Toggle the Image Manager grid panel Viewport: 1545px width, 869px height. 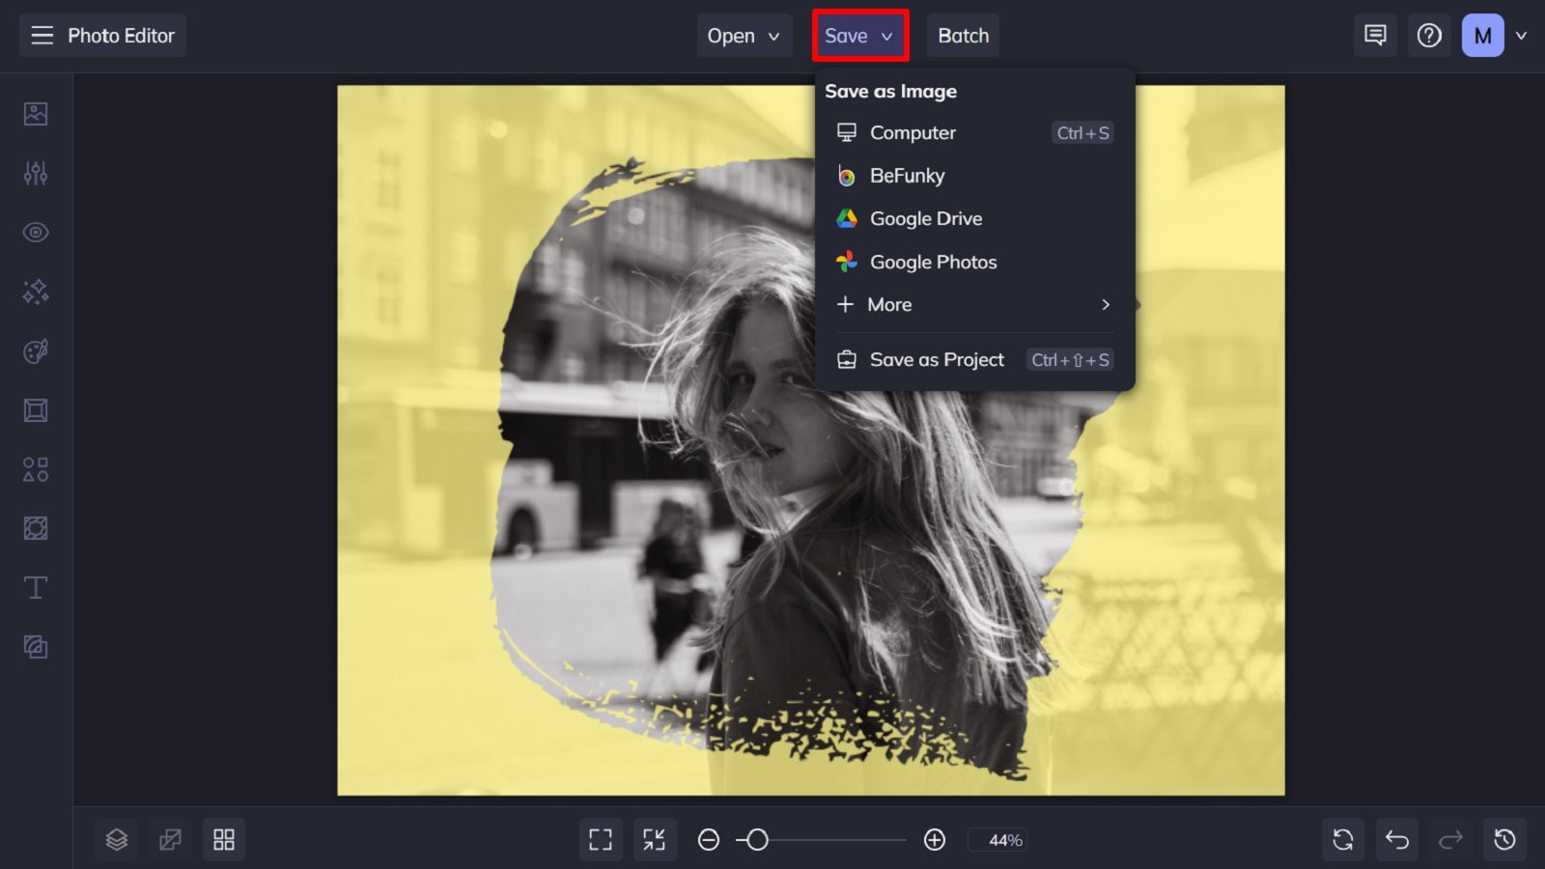click(224, 839)
